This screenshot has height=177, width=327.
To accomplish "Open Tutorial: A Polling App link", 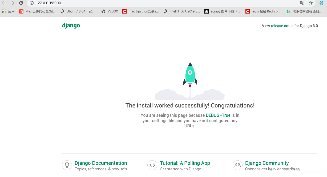I will [x=185, y=163].
